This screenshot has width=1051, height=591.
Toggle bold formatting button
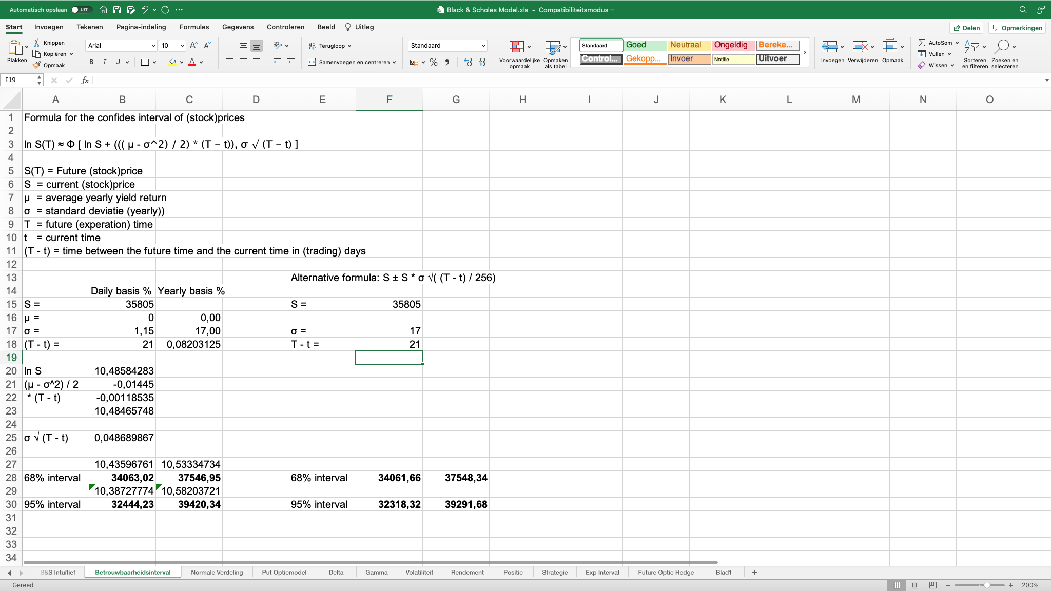91,62
